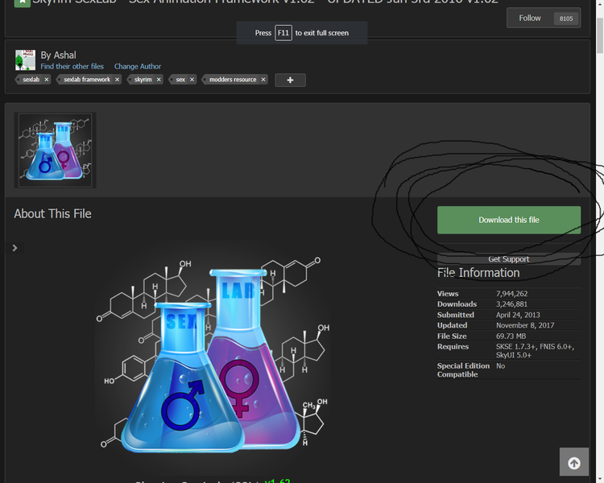Remove the skyrim tag with its x

tap(159, 80)
